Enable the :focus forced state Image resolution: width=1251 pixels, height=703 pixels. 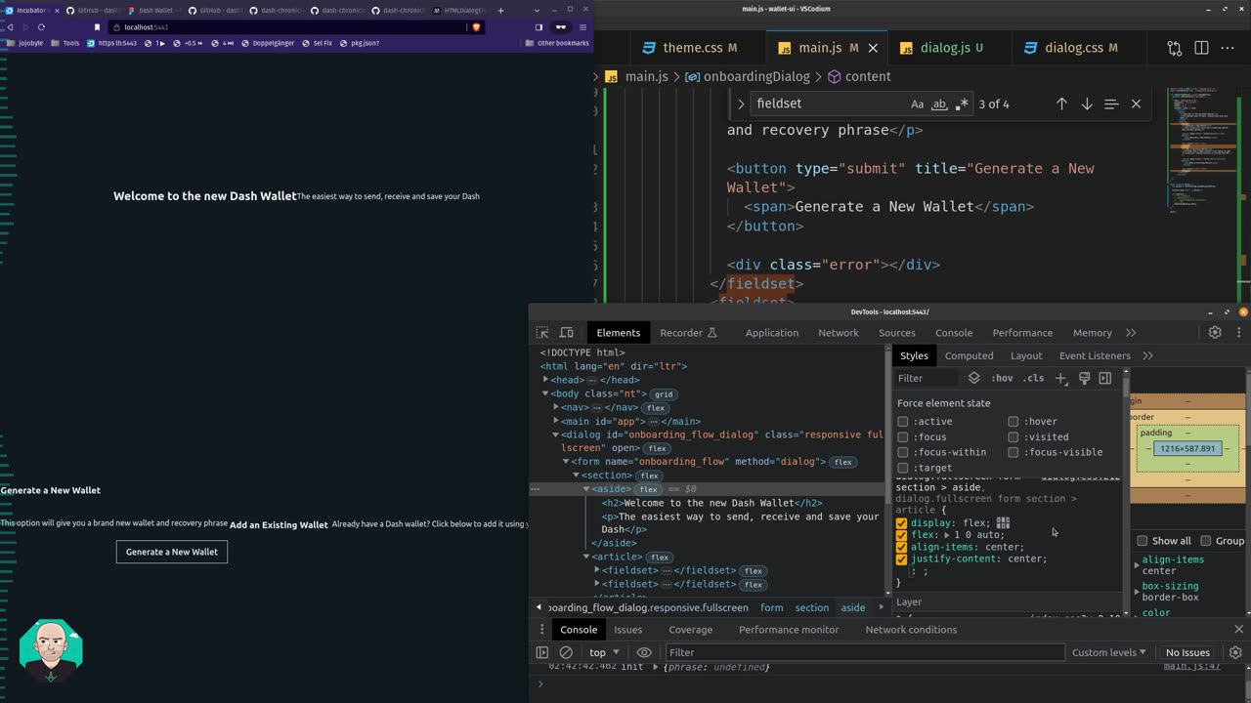[903, 437]
